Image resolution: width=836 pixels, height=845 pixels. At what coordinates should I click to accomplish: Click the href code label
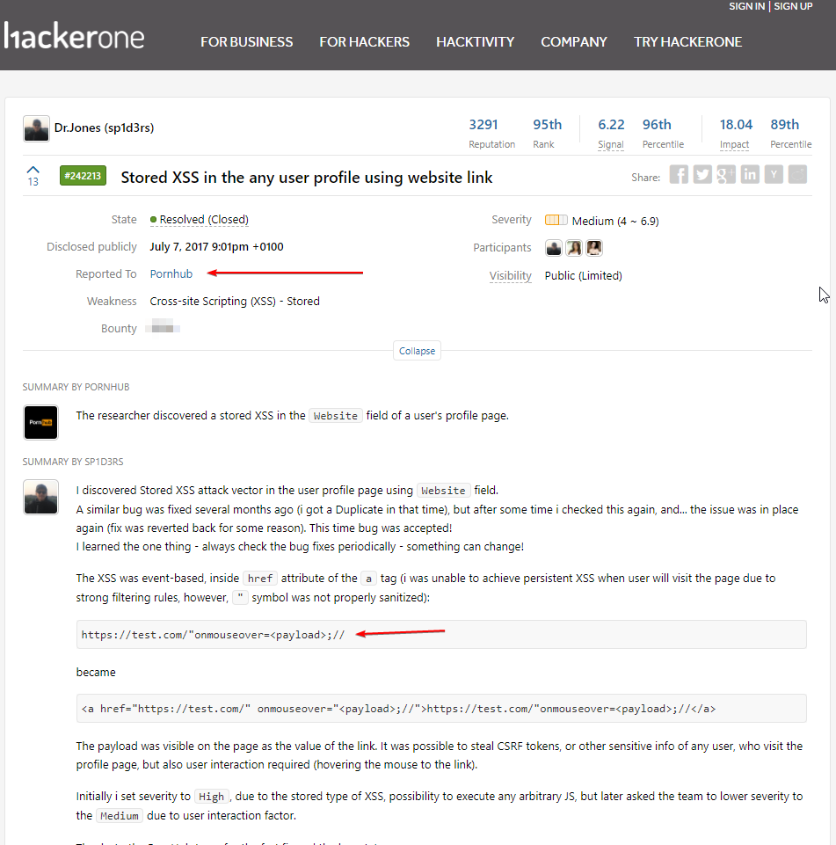tap(260, 579)
